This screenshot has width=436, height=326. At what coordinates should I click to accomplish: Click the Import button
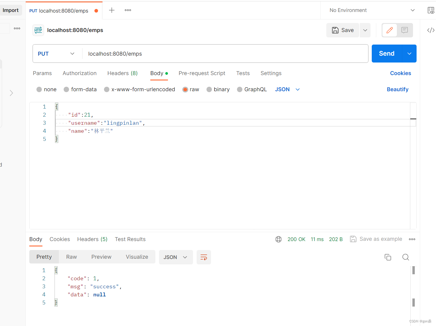coord(11,10)
